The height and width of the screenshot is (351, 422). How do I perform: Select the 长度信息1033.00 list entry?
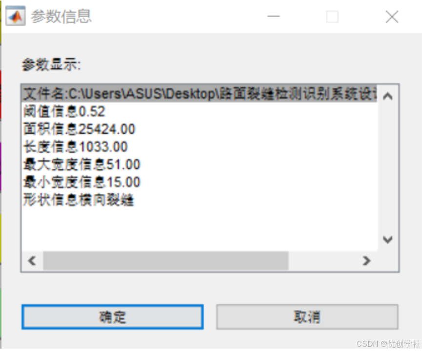(x=200, y=147)
